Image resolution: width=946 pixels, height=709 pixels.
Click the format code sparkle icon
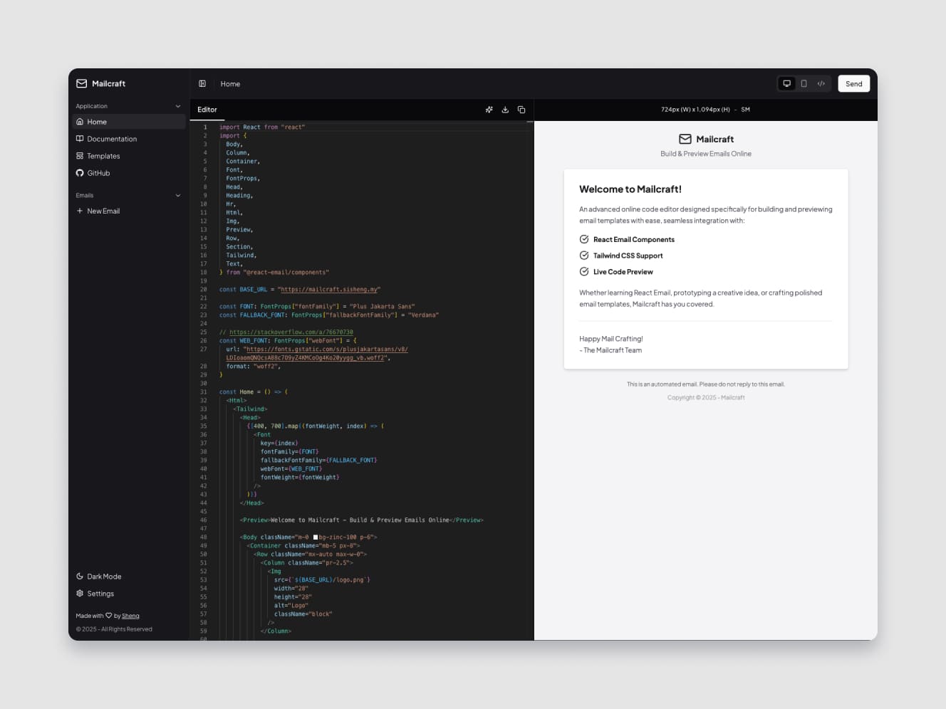pos(489,110)
